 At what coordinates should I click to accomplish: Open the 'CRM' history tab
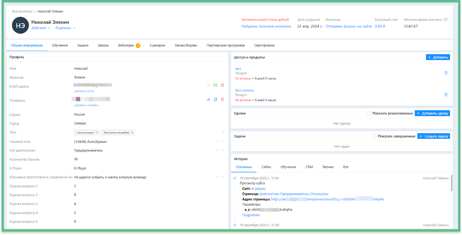(x=309, y=167)
